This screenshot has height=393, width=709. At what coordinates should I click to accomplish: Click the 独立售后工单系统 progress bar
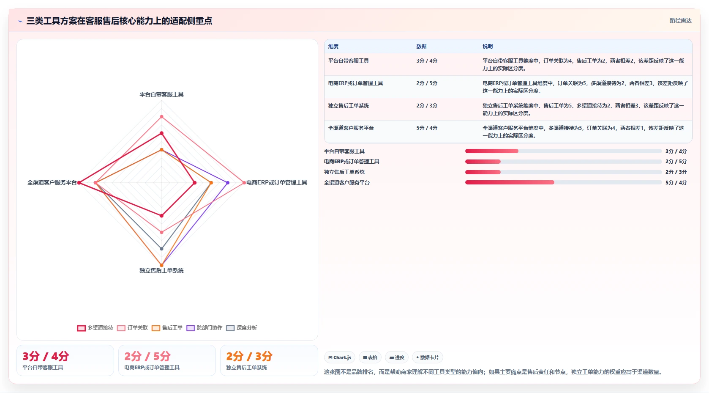pyautogui.click(x=563, y=172)
